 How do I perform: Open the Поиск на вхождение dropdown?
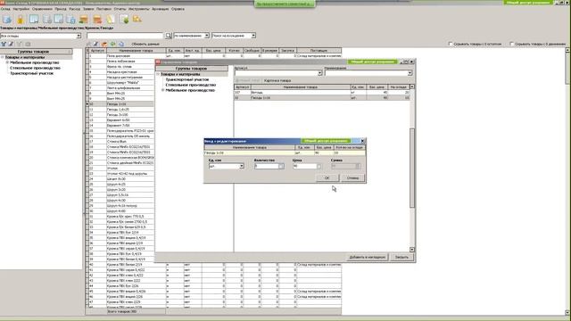253,36
